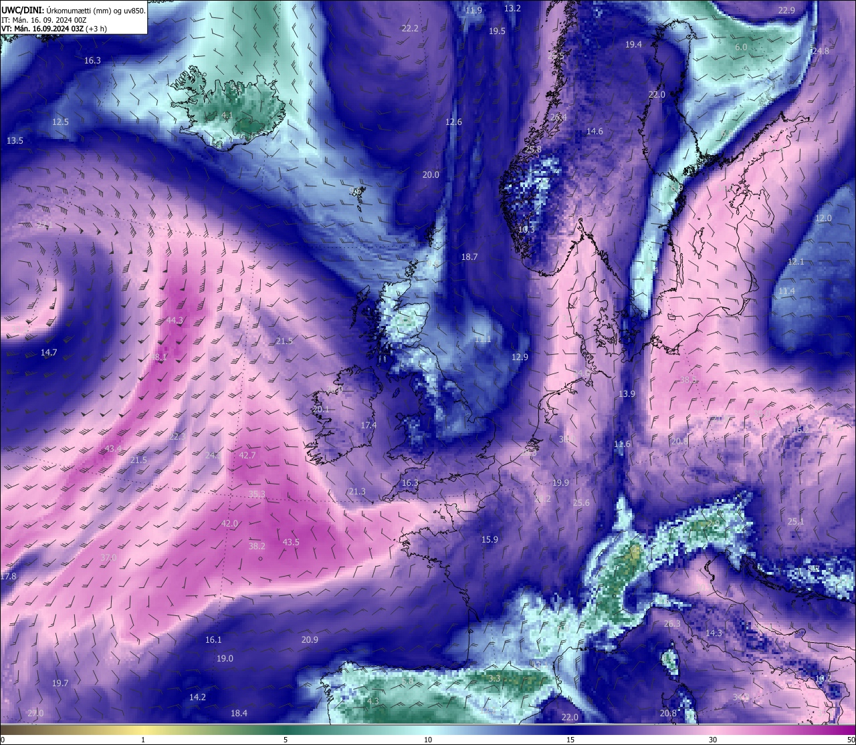Image resolution: width=856 pixels, height=745 pixels.
Task: Click the 6.0 value over Finland
Action: 741,47
